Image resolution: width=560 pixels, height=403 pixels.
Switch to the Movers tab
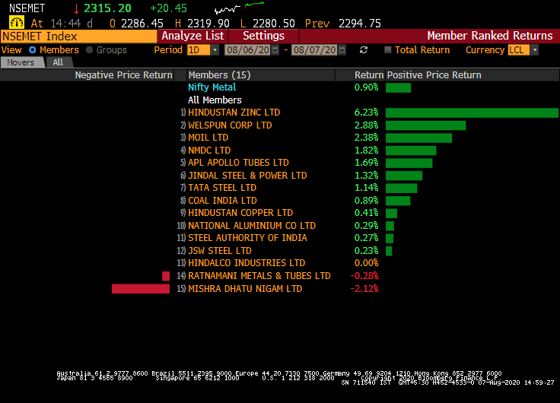[21, 62]
